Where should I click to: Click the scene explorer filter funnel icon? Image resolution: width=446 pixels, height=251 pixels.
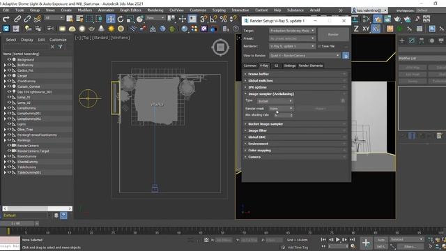pyautogui.click(x=61, y=47)
